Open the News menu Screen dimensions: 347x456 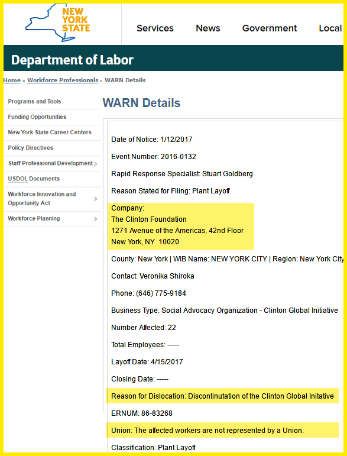point(208,28)
